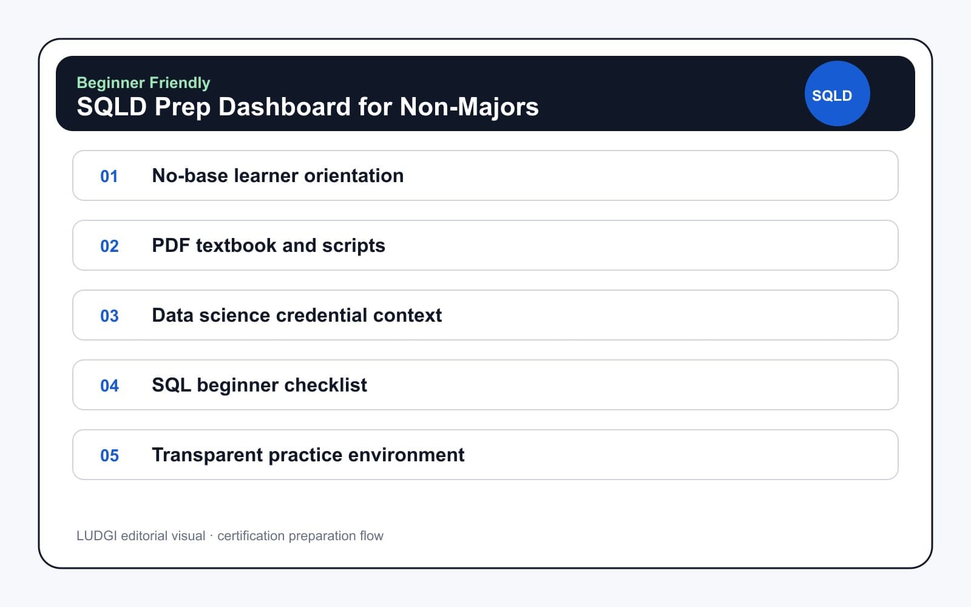Click the Beginner Friendly label
This screenshot has width=971, height=607.
pyautogui.click(x=143, y=83)
